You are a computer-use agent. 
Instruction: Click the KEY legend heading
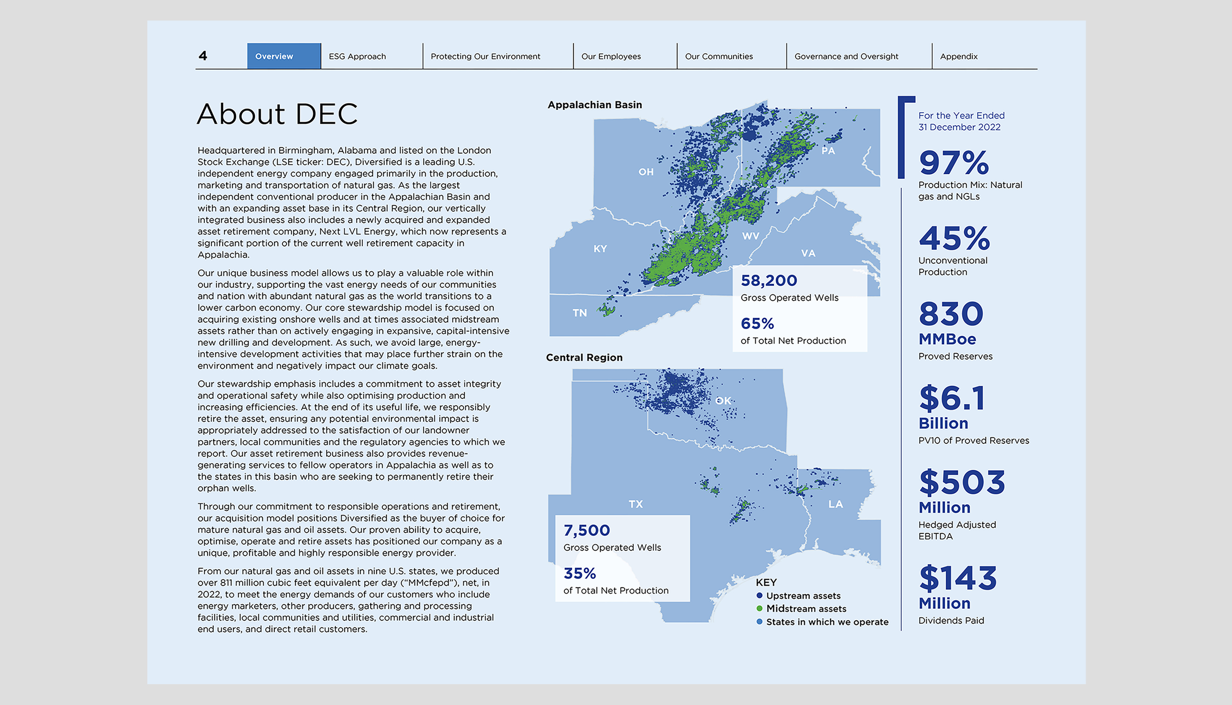coord(766,583)
